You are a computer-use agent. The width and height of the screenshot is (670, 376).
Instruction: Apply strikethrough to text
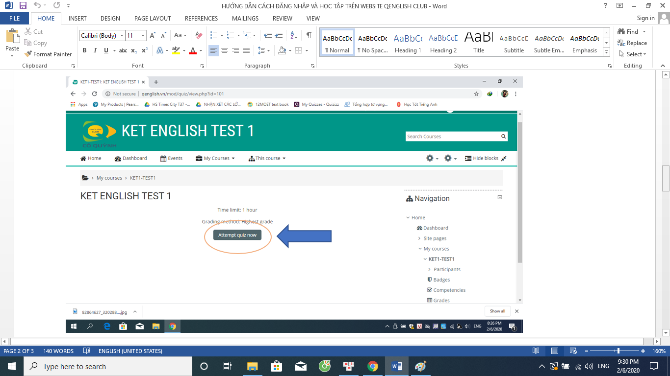(x=123, y=50)
